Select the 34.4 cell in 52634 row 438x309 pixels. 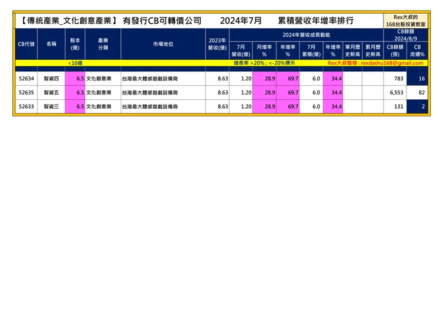coord(333,79)
